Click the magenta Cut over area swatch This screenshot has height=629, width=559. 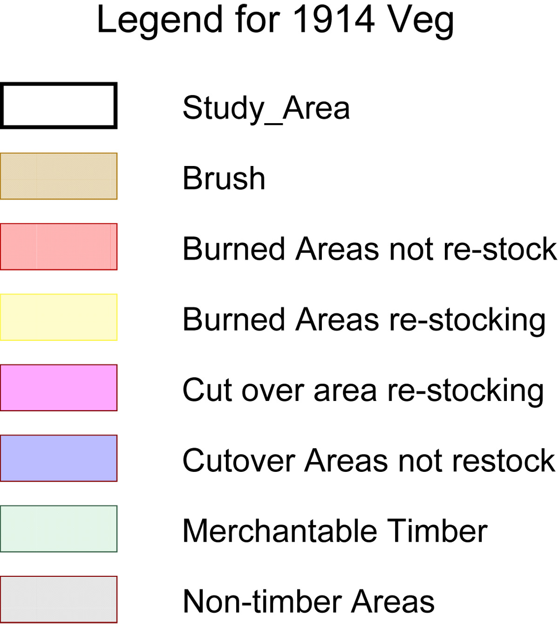pos(59,388)
